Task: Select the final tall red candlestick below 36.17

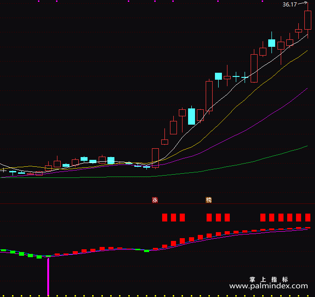Action: point(308,20)
